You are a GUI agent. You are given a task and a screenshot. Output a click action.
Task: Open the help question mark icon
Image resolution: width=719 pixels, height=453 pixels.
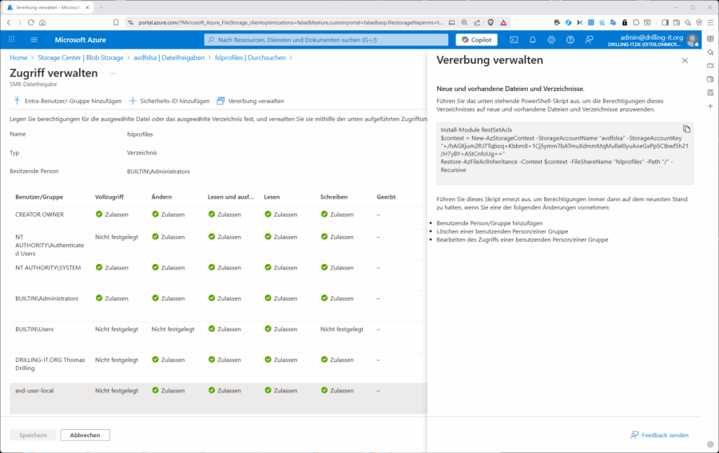point(570,39)
